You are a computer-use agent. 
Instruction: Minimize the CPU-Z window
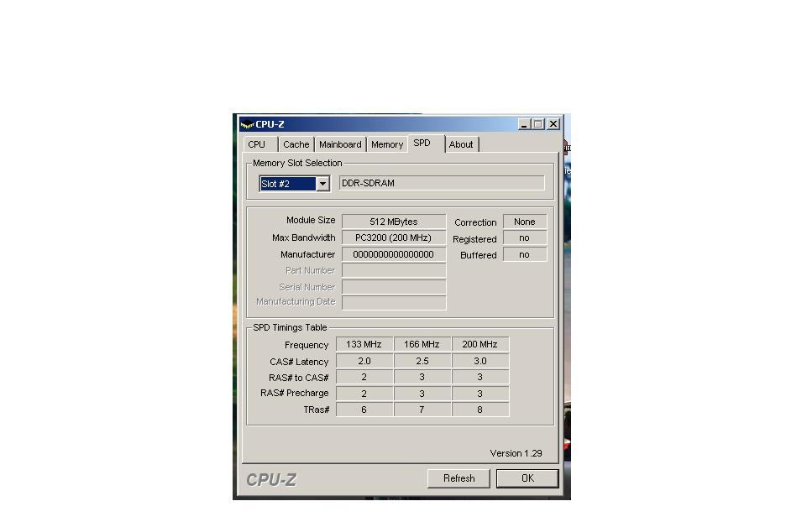[524, 124]
